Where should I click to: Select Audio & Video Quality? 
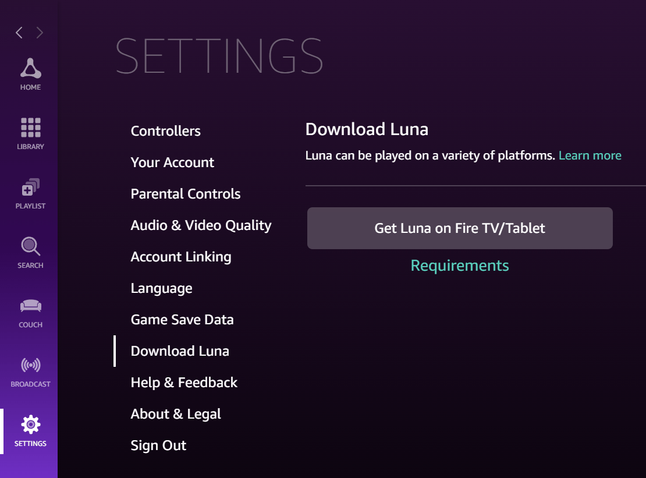coord(201,225)
